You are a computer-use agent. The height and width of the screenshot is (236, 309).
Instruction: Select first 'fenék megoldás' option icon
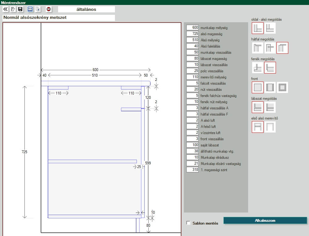pyautogui.click(x=258, y=68)
